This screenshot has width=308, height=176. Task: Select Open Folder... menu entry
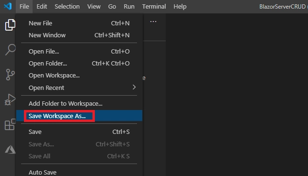point(79,64)
